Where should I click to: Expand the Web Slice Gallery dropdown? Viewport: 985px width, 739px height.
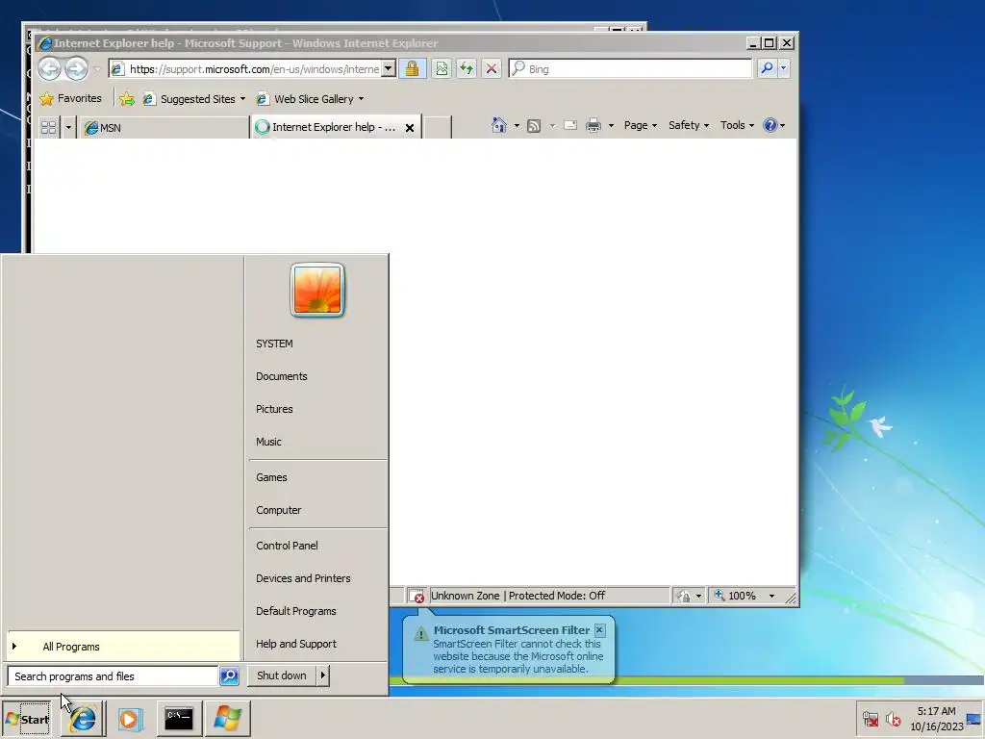click(x=362, y=99)
